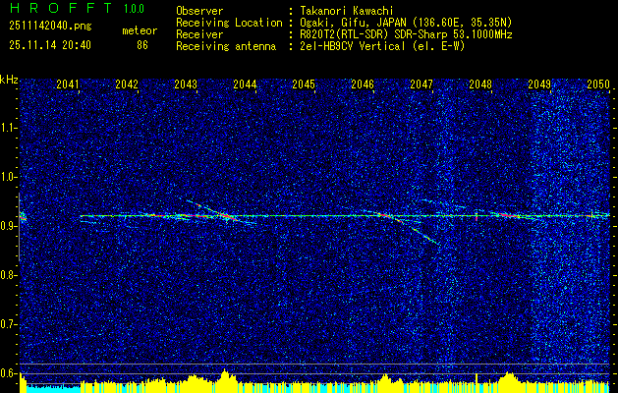Click the meteor label
Image resolution: width=618 pixels, height=393 pixels.
coord(140,30)
